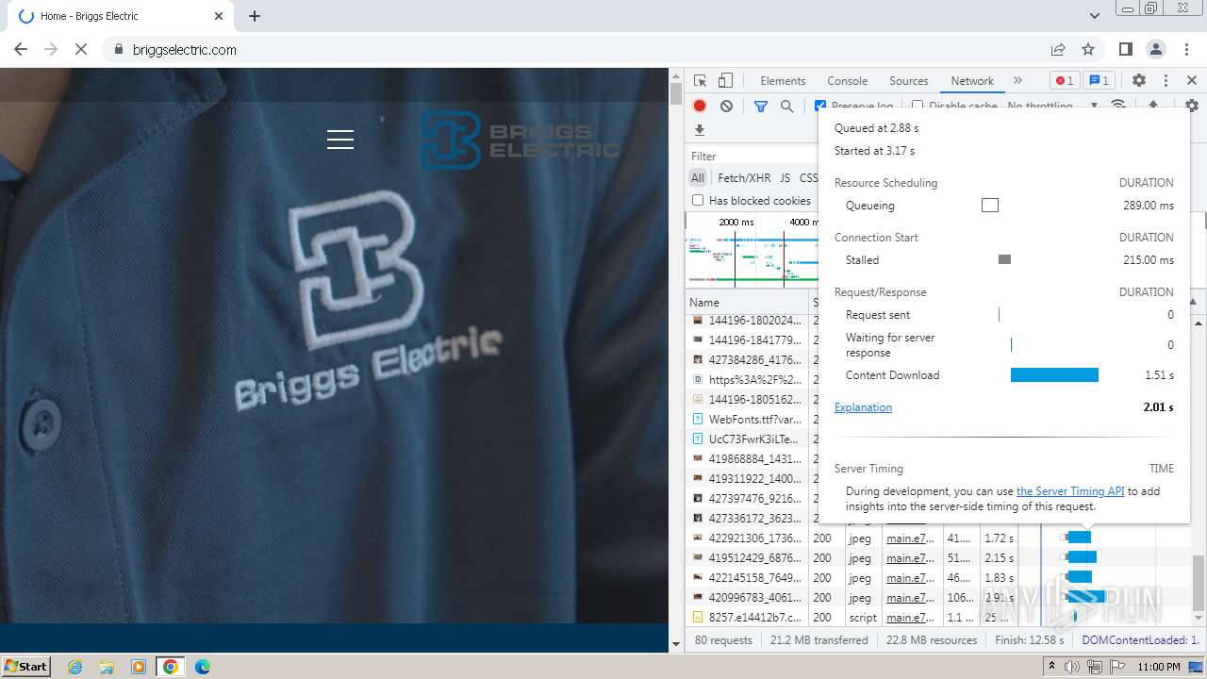Click the Content Download timing bar
The height and width of the screenshot is (679, 1207).
pyautogui.click(x=1054, y=375)
